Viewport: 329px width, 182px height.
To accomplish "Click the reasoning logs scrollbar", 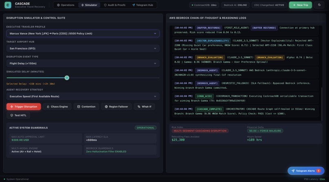I will tap(321, 104).
